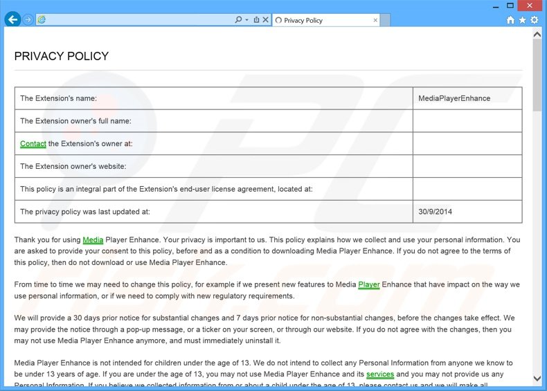Open the Tools gear menu

[534, 20]
